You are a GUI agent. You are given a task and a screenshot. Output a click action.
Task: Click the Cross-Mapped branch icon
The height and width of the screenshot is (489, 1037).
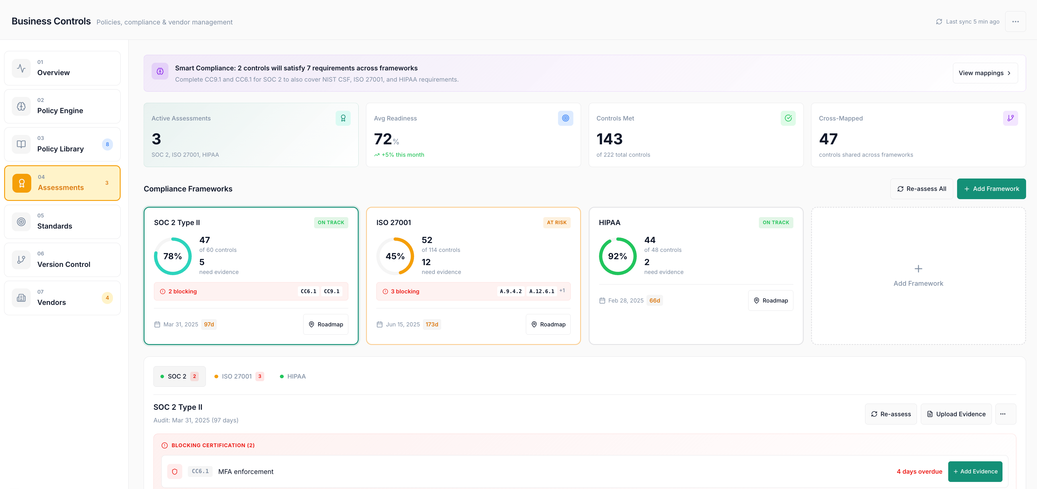pos(1010,118)
